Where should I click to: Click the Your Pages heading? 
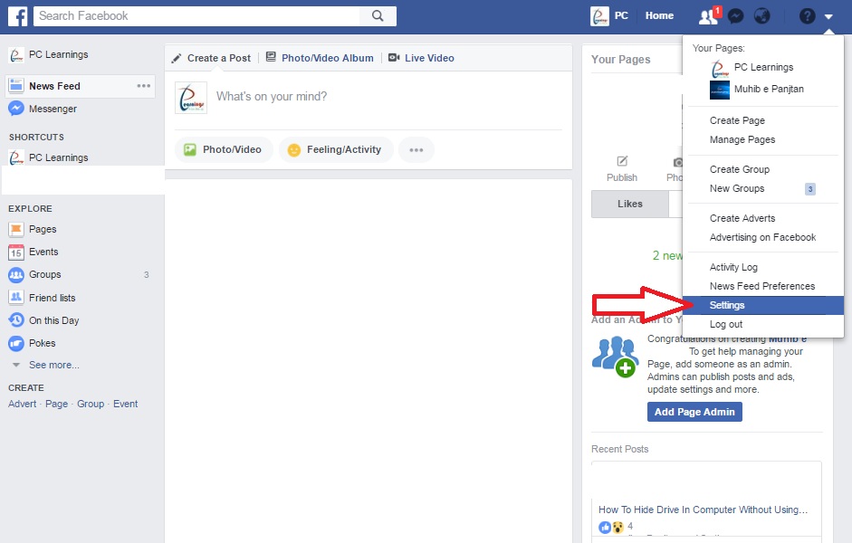[x=620, y=59]
